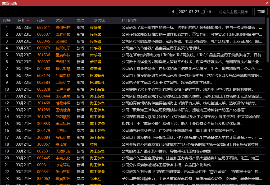This screenshot has width=270, height=185.
Task: Open stock 航天电子
Action: (x=63, y=48)
